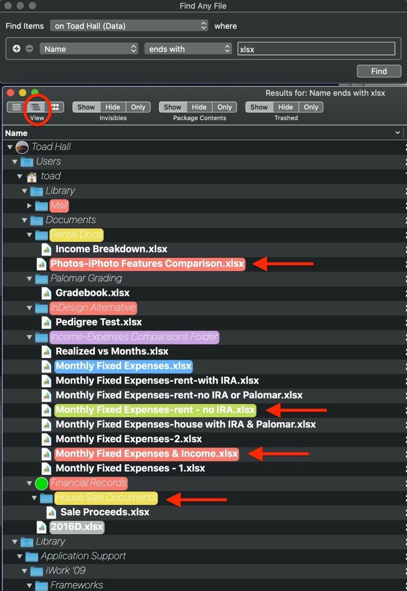Switch to flat list view icon
Image resolution: width=407 pixels, height=591 pixels.
(x=16, y=107)
